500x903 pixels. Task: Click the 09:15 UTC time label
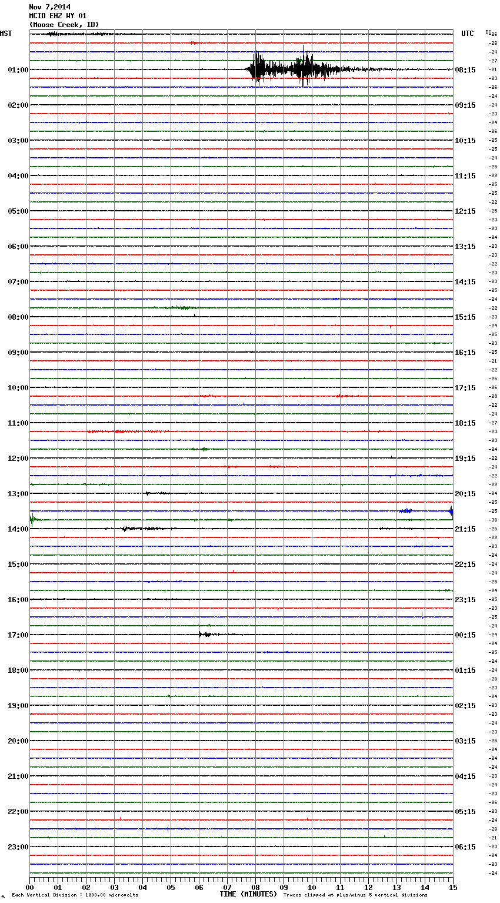(465, 105)
